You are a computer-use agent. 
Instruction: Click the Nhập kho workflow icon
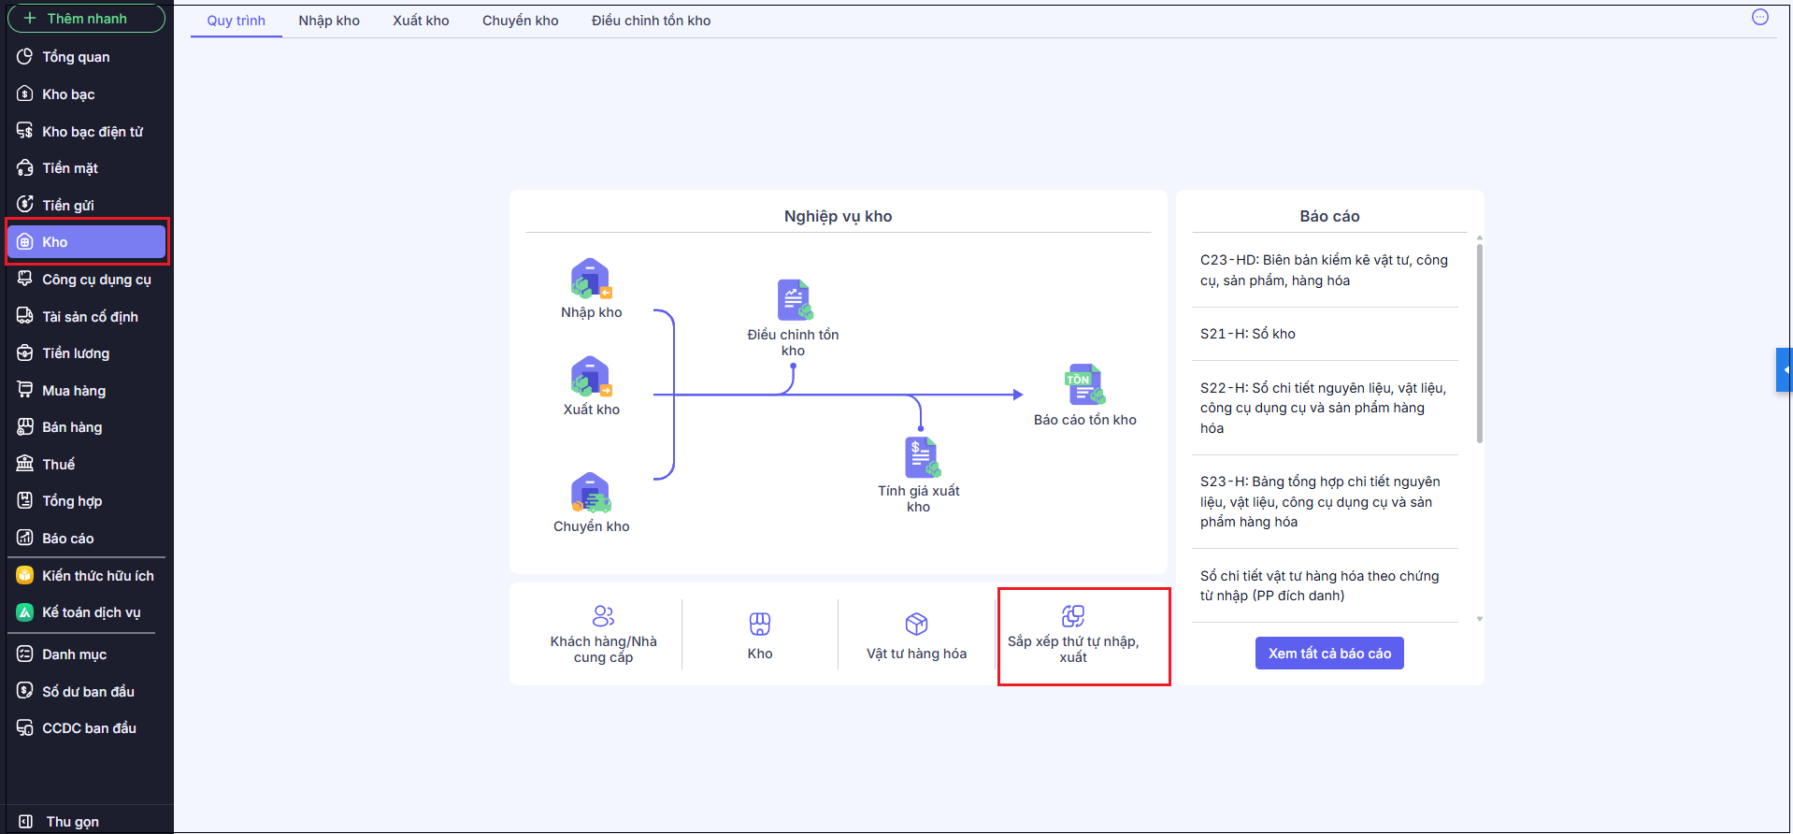point(591,279)
